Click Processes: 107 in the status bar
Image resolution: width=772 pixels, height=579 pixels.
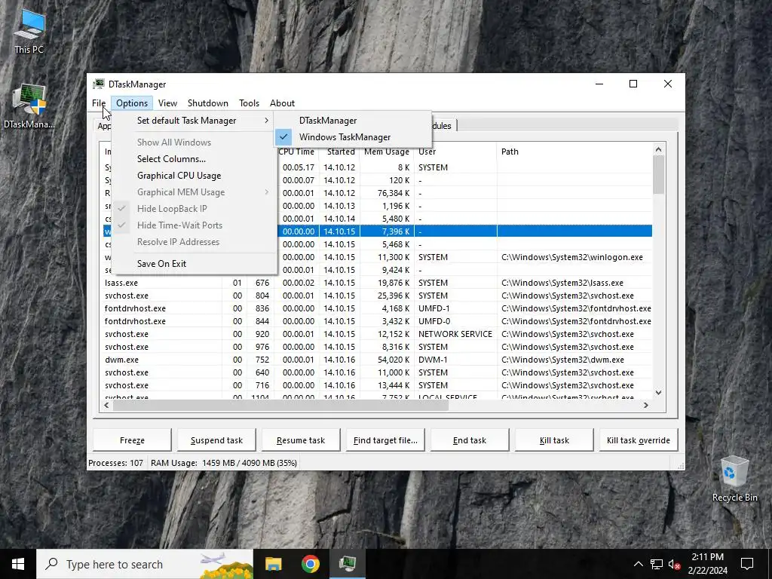point(115,463)
